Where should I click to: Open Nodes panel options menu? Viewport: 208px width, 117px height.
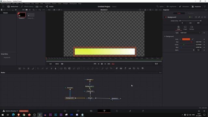coord(160,72)
